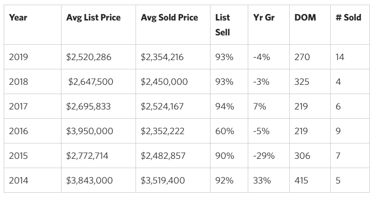The width and height of the screenshot is (374, 197).
Task: Click the Avg Sold Price header
Action: point(169,18)
